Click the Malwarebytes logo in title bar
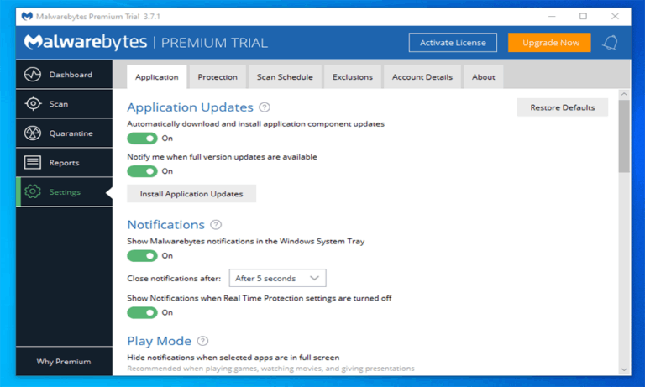 (x=27, y=17)
